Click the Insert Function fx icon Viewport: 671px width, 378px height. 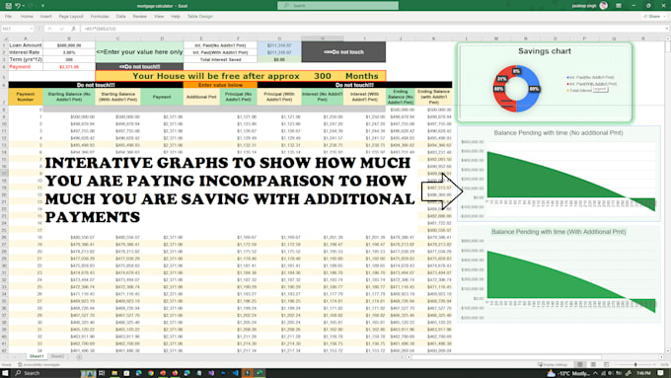[x=74, y=29]
